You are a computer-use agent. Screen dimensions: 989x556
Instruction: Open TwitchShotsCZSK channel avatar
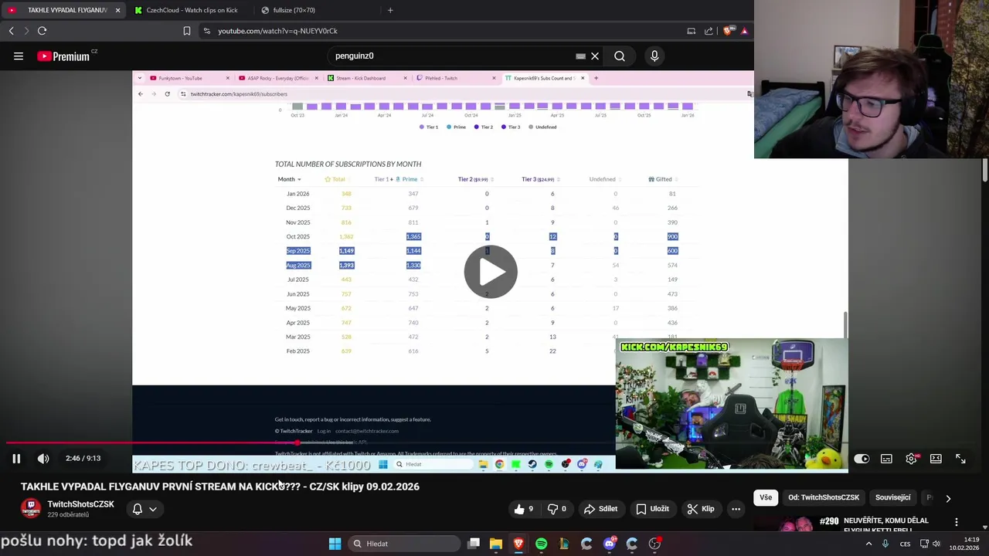(31, 509)
